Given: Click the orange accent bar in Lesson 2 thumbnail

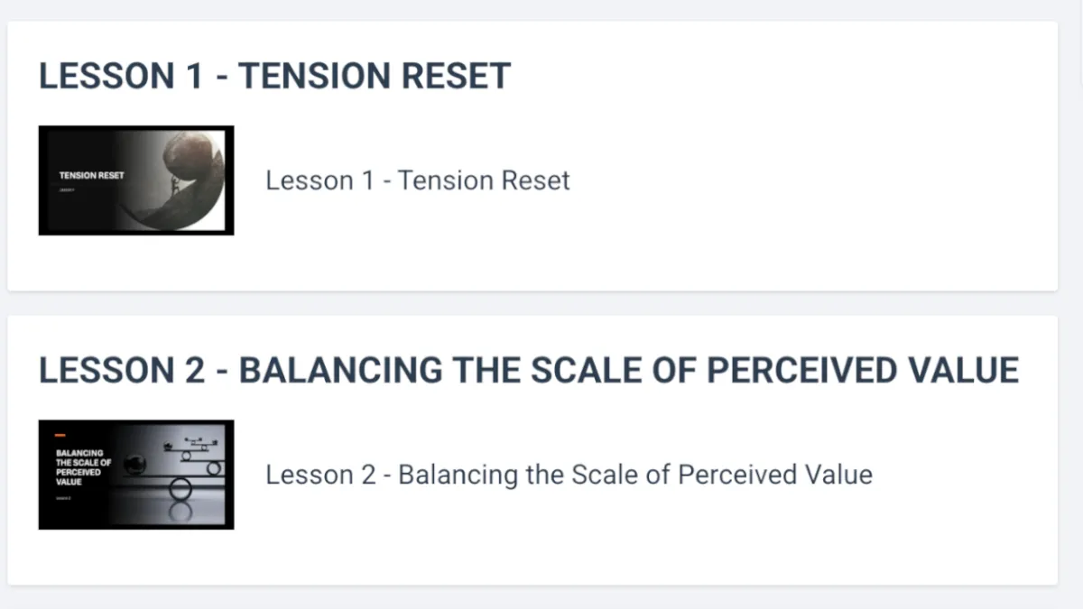Looking at the screenshot, I should click(60, 435).
